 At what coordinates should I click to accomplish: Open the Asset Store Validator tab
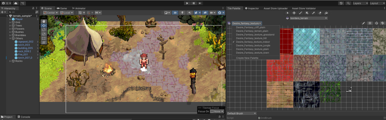pyautogui.click(x=304, y=8)
